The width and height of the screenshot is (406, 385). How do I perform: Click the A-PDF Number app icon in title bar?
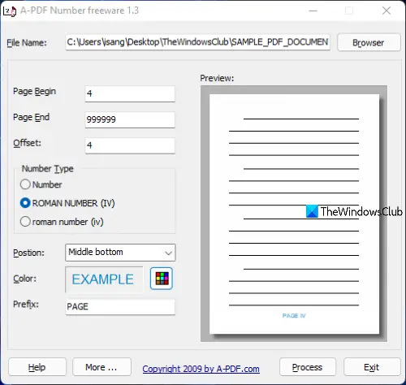[10, 11]
